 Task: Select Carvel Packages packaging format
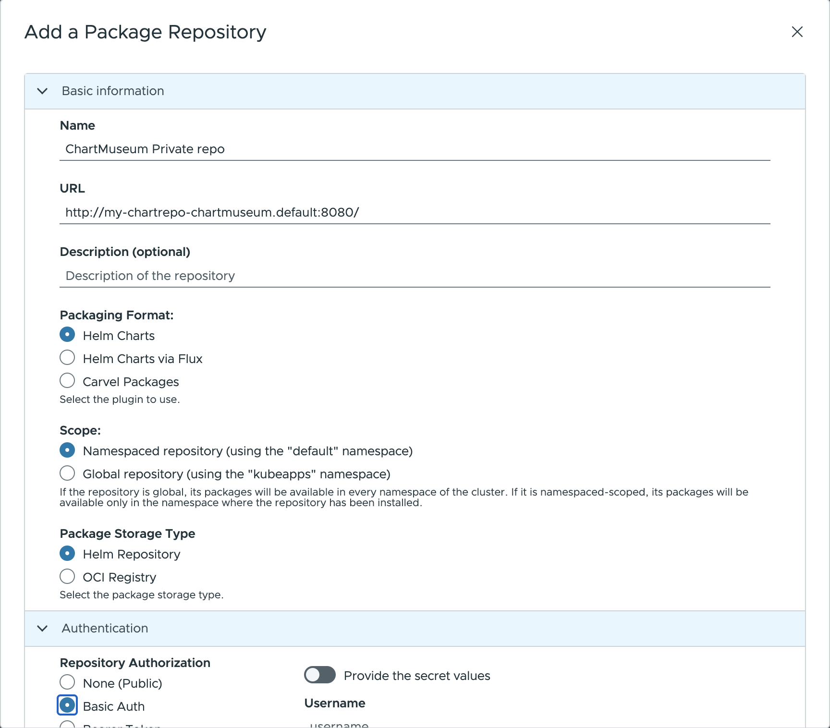coord(67,380)
